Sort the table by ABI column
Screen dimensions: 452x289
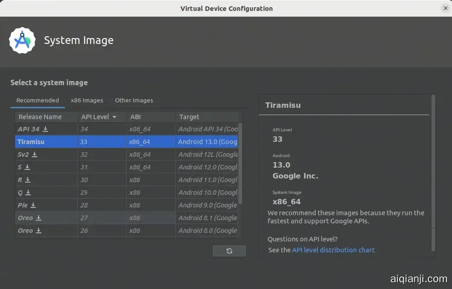click(135, 117)
